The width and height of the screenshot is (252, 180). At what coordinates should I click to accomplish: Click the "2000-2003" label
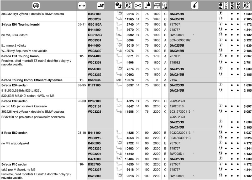[x=177, y=101]
